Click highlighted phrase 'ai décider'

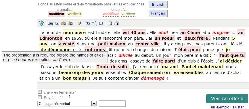[231, 61]
